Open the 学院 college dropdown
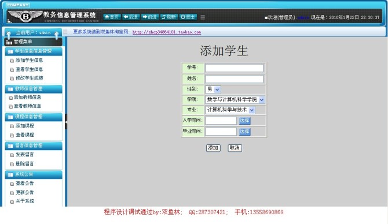The image size is (388, 224). 235,100
